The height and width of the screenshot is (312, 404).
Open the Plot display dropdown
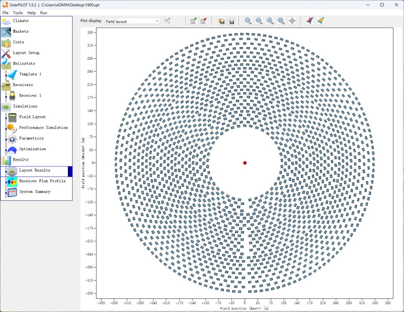tap(132, 21)
